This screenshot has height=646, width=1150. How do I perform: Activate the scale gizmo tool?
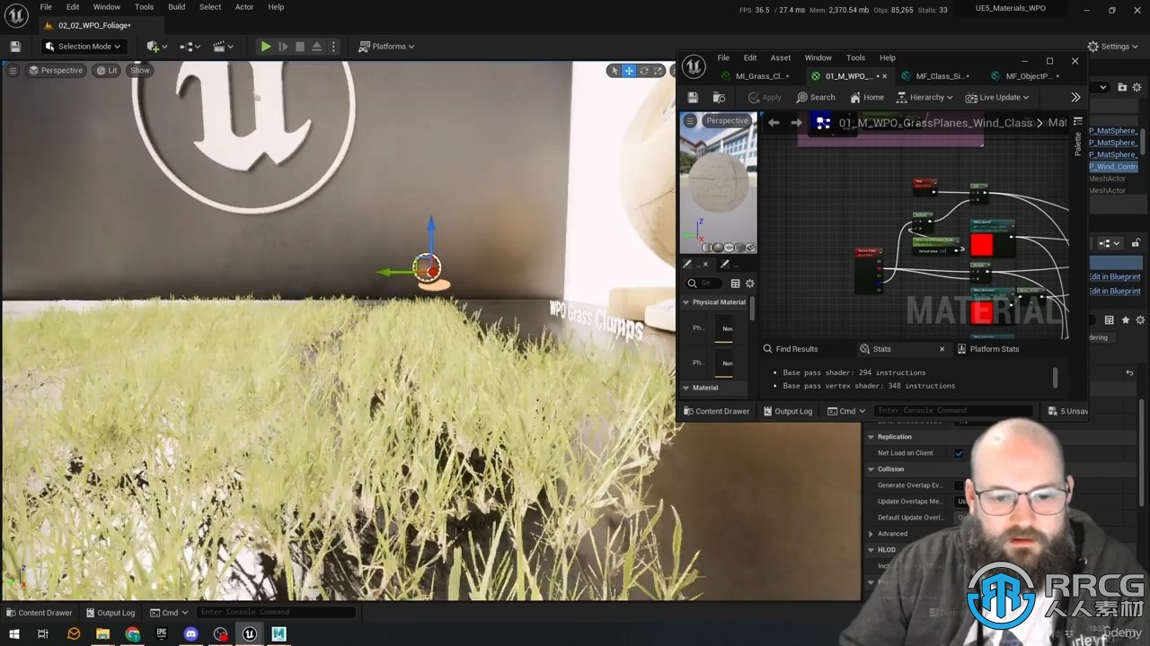658,70
